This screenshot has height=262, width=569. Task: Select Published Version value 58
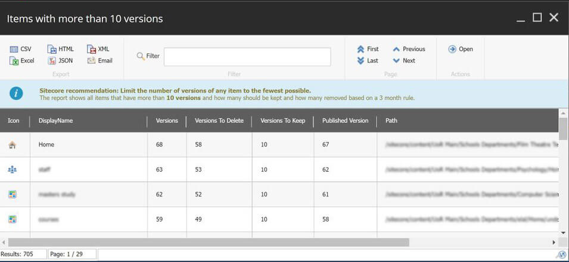tap(325, 219)
